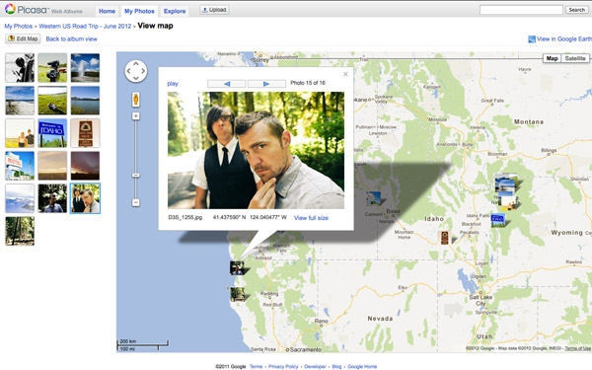This screenshot has height=370, width=592.
Task: Click the map pan control's down arrow
Action: click(x=136, y=78)
